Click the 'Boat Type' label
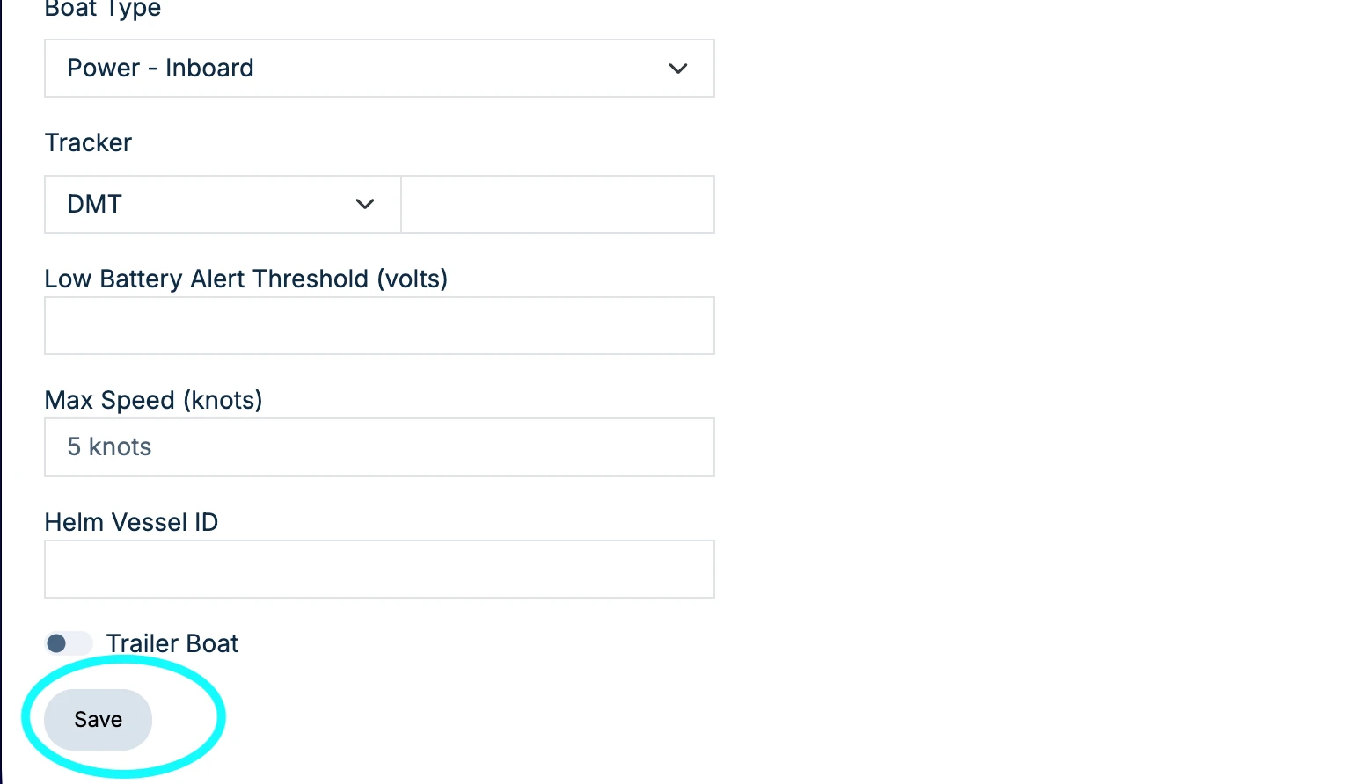Image resolution: width=1353 pixels, height=784 pixels. click(x=103, y=9)
